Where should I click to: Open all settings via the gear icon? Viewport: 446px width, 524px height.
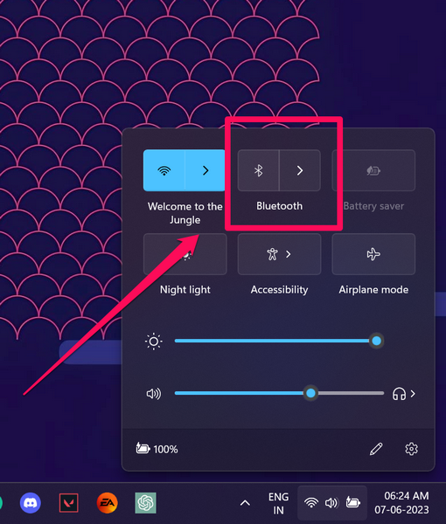coord(411,449)
